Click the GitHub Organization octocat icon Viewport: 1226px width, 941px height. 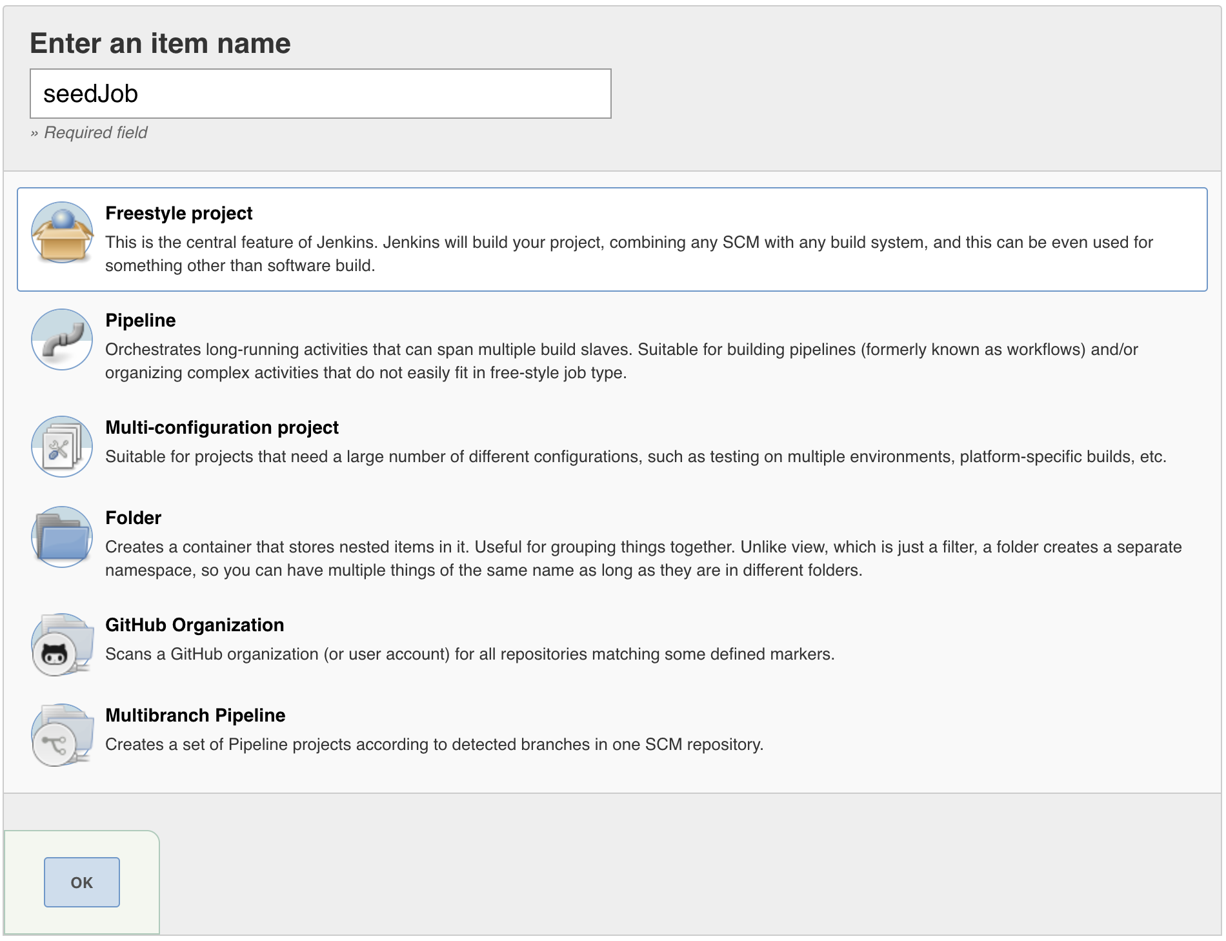pyautogui.click(x=62, y=644)
